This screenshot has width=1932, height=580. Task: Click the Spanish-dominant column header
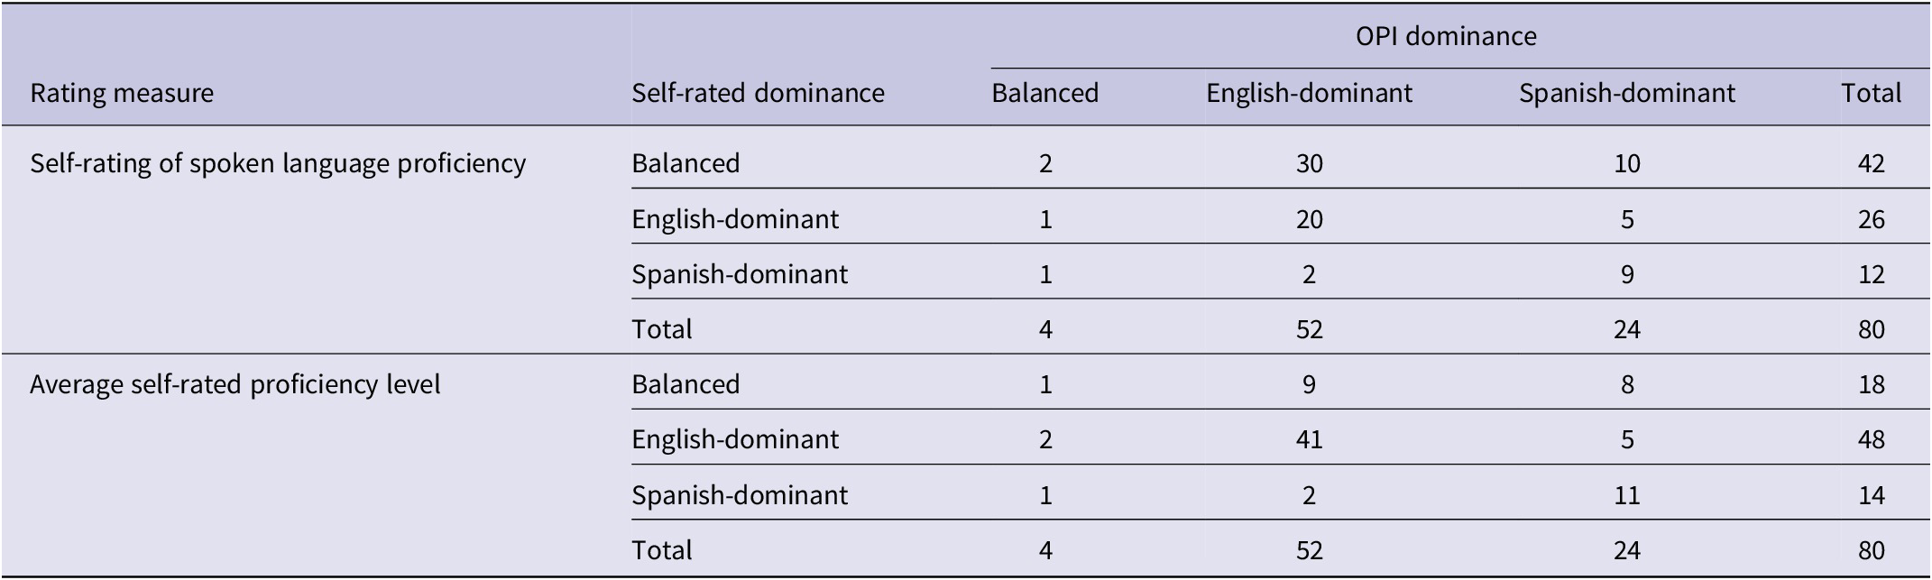pyautogui.click(x=1626, y=93)
